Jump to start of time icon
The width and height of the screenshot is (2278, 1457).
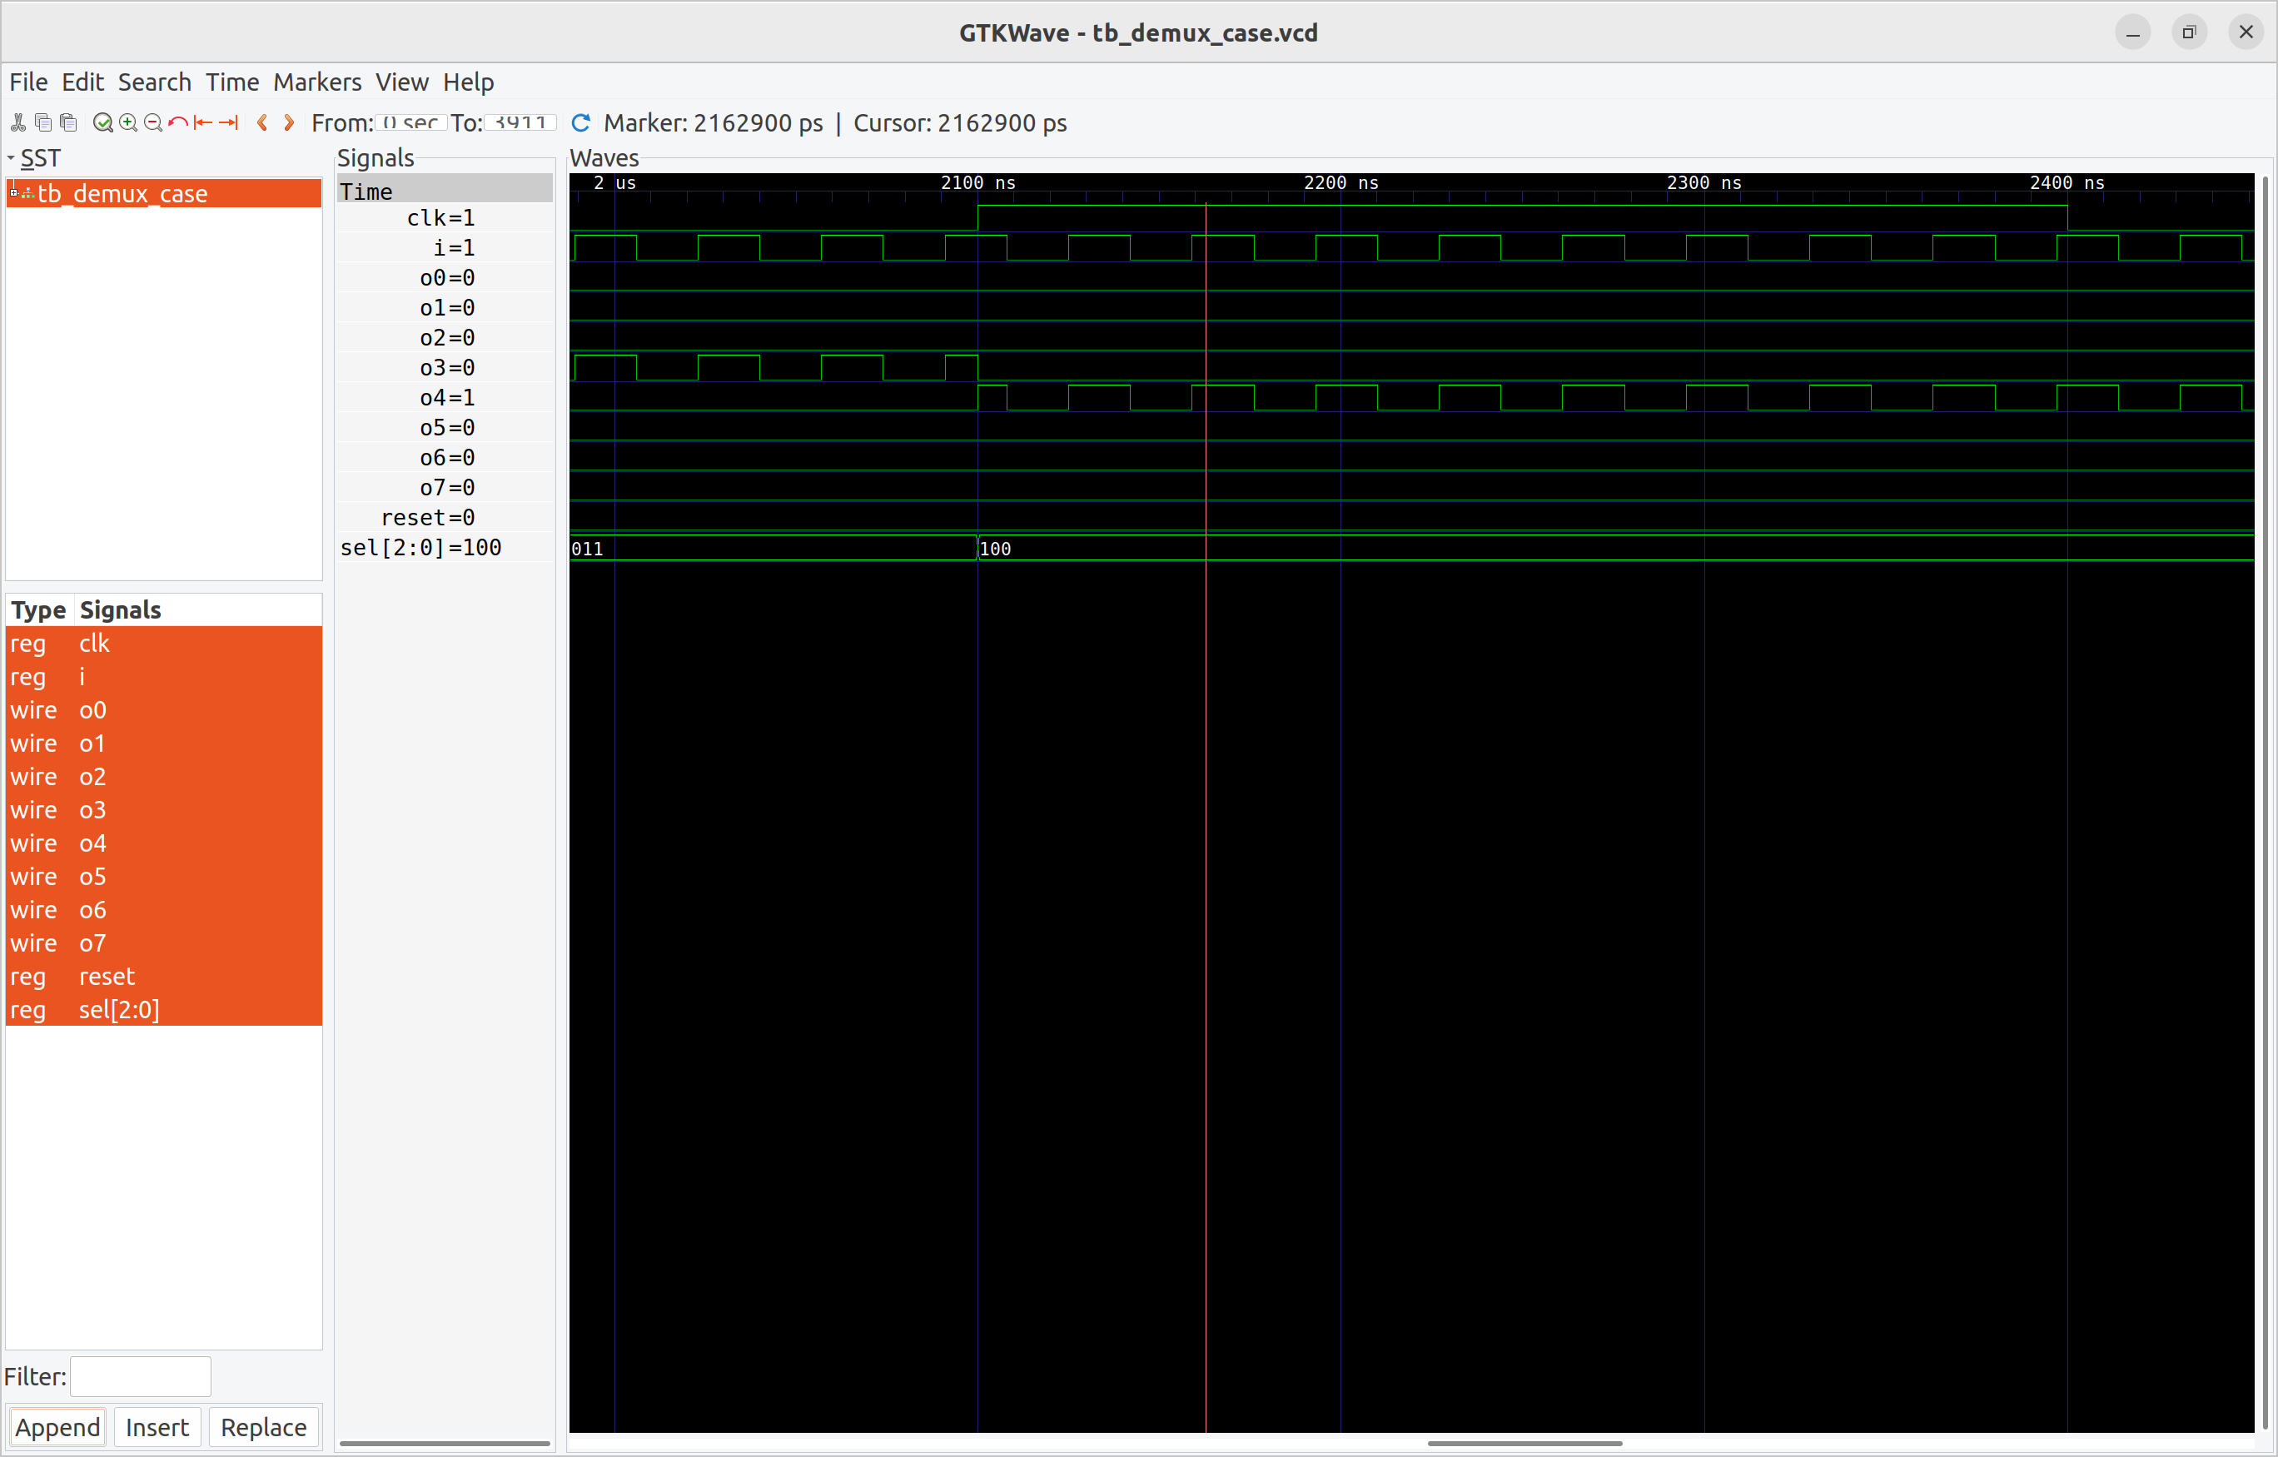click(x=203, y=123)
